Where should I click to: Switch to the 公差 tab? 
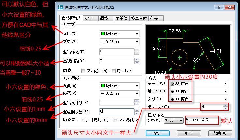(156, 18)
